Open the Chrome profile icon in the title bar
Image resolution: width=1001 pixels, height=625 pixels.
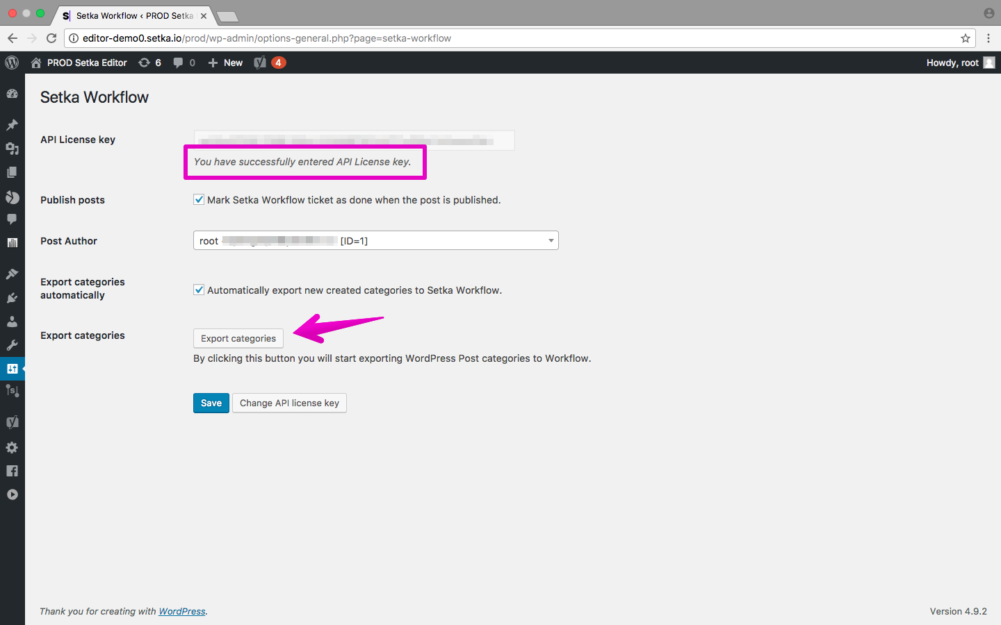point(989,13)
